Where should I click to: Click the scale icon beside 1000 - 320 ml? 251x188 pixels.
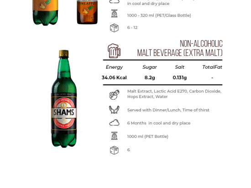(114, 13)
